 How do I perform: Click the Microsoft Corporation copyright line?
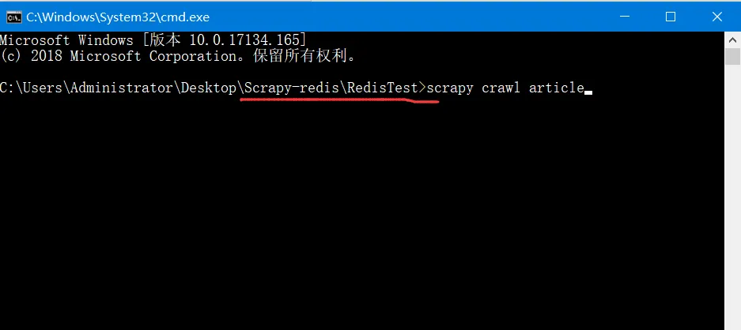tap(178, 56)
